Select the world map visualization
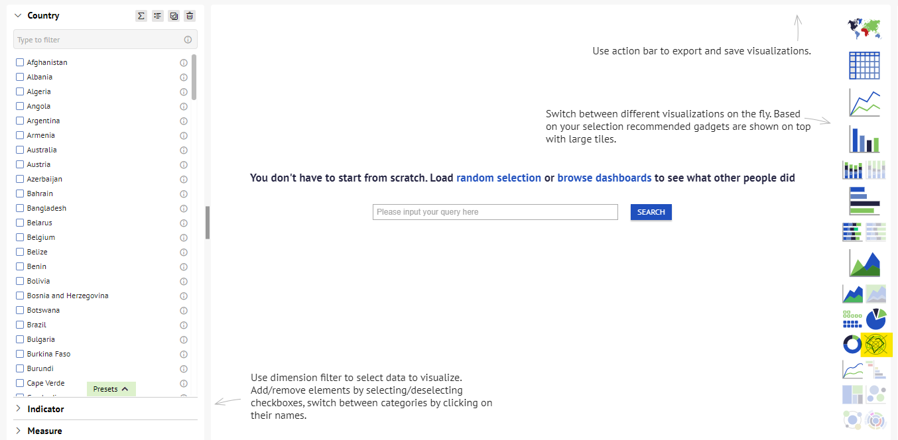Viewport: 898px width, 440px height. click(x=864, y=28)
